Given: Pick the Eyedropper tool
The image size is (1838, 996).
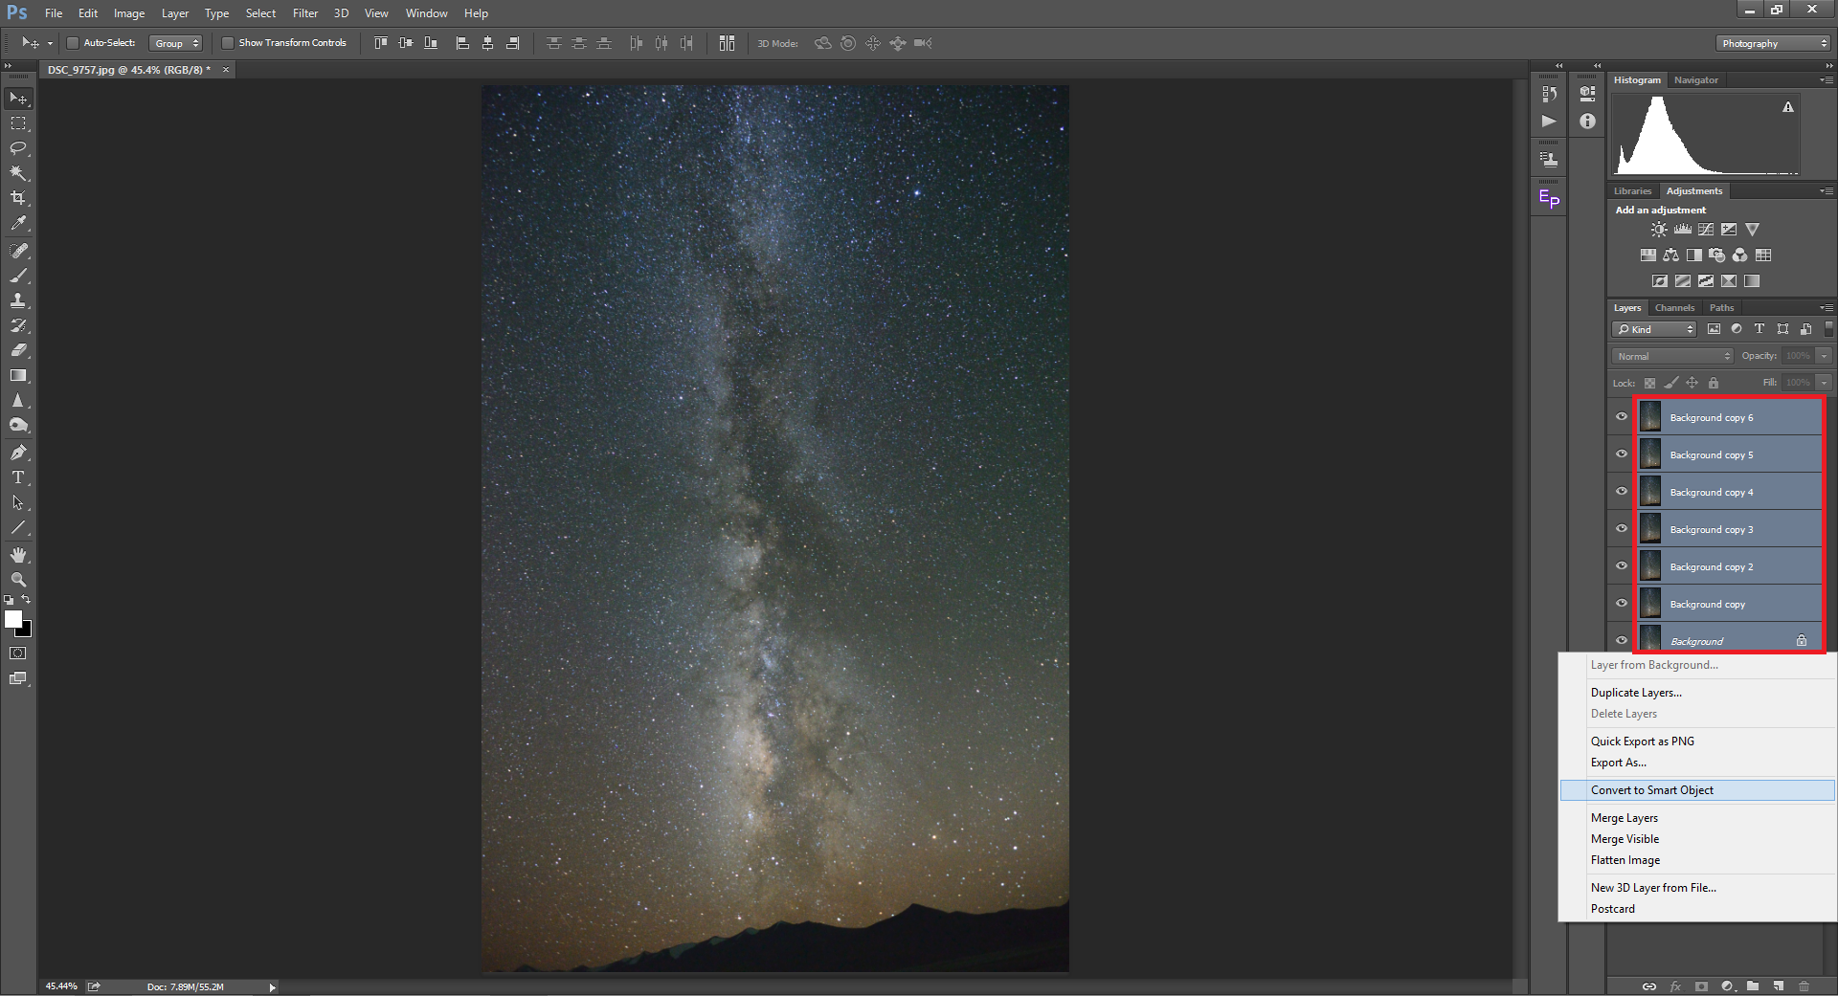Looking at the screenshot, I should (x=18, y=223).
